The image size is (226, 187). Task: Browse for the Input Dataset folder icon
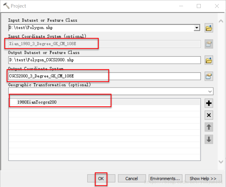pos(209,28)
